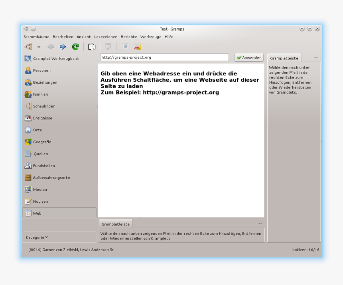Click status bar text 'Notizen: 16/16'

coord(306,249)
